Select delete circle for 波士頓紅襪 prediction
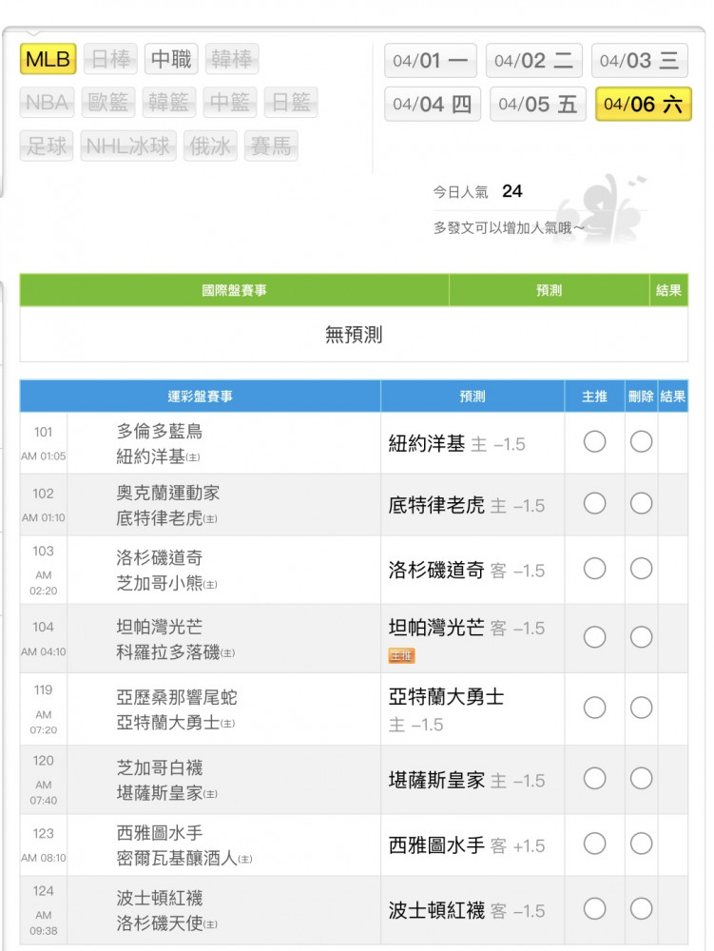 642,909
